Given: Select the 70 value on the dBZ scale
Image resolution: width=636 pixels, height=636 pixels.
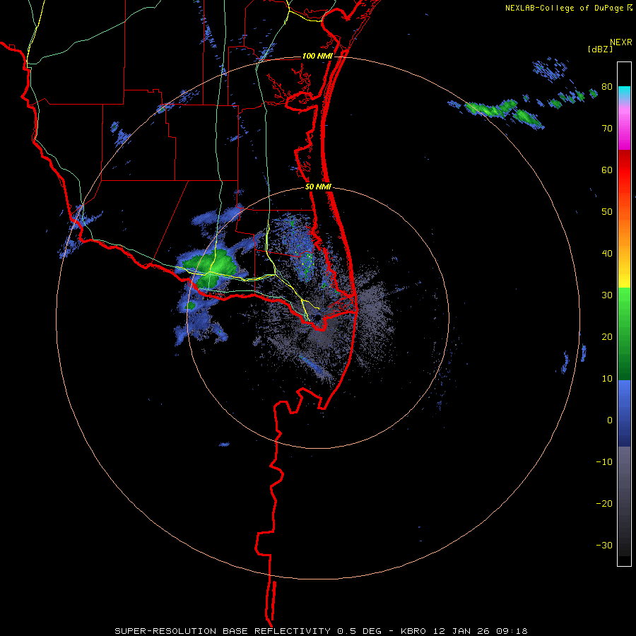Looking at the screenshot, I should tap(607, 128).
